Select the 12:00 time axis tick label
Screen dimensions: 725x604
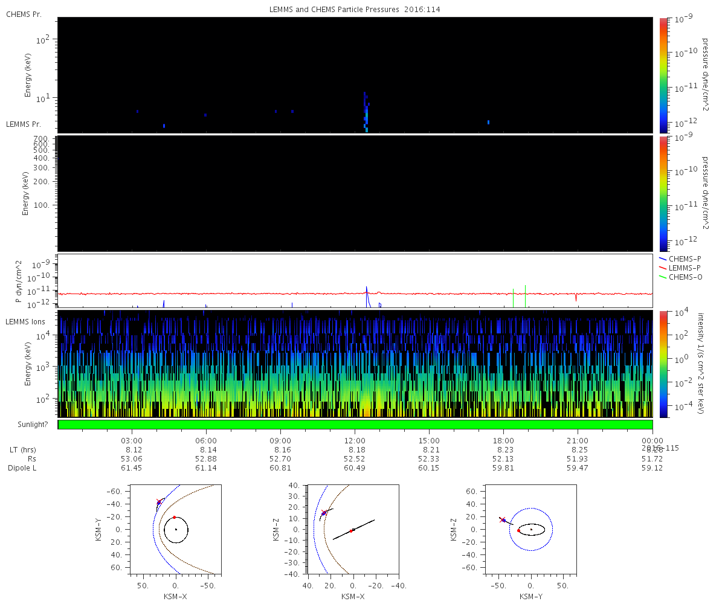click(x=355, y=441)
